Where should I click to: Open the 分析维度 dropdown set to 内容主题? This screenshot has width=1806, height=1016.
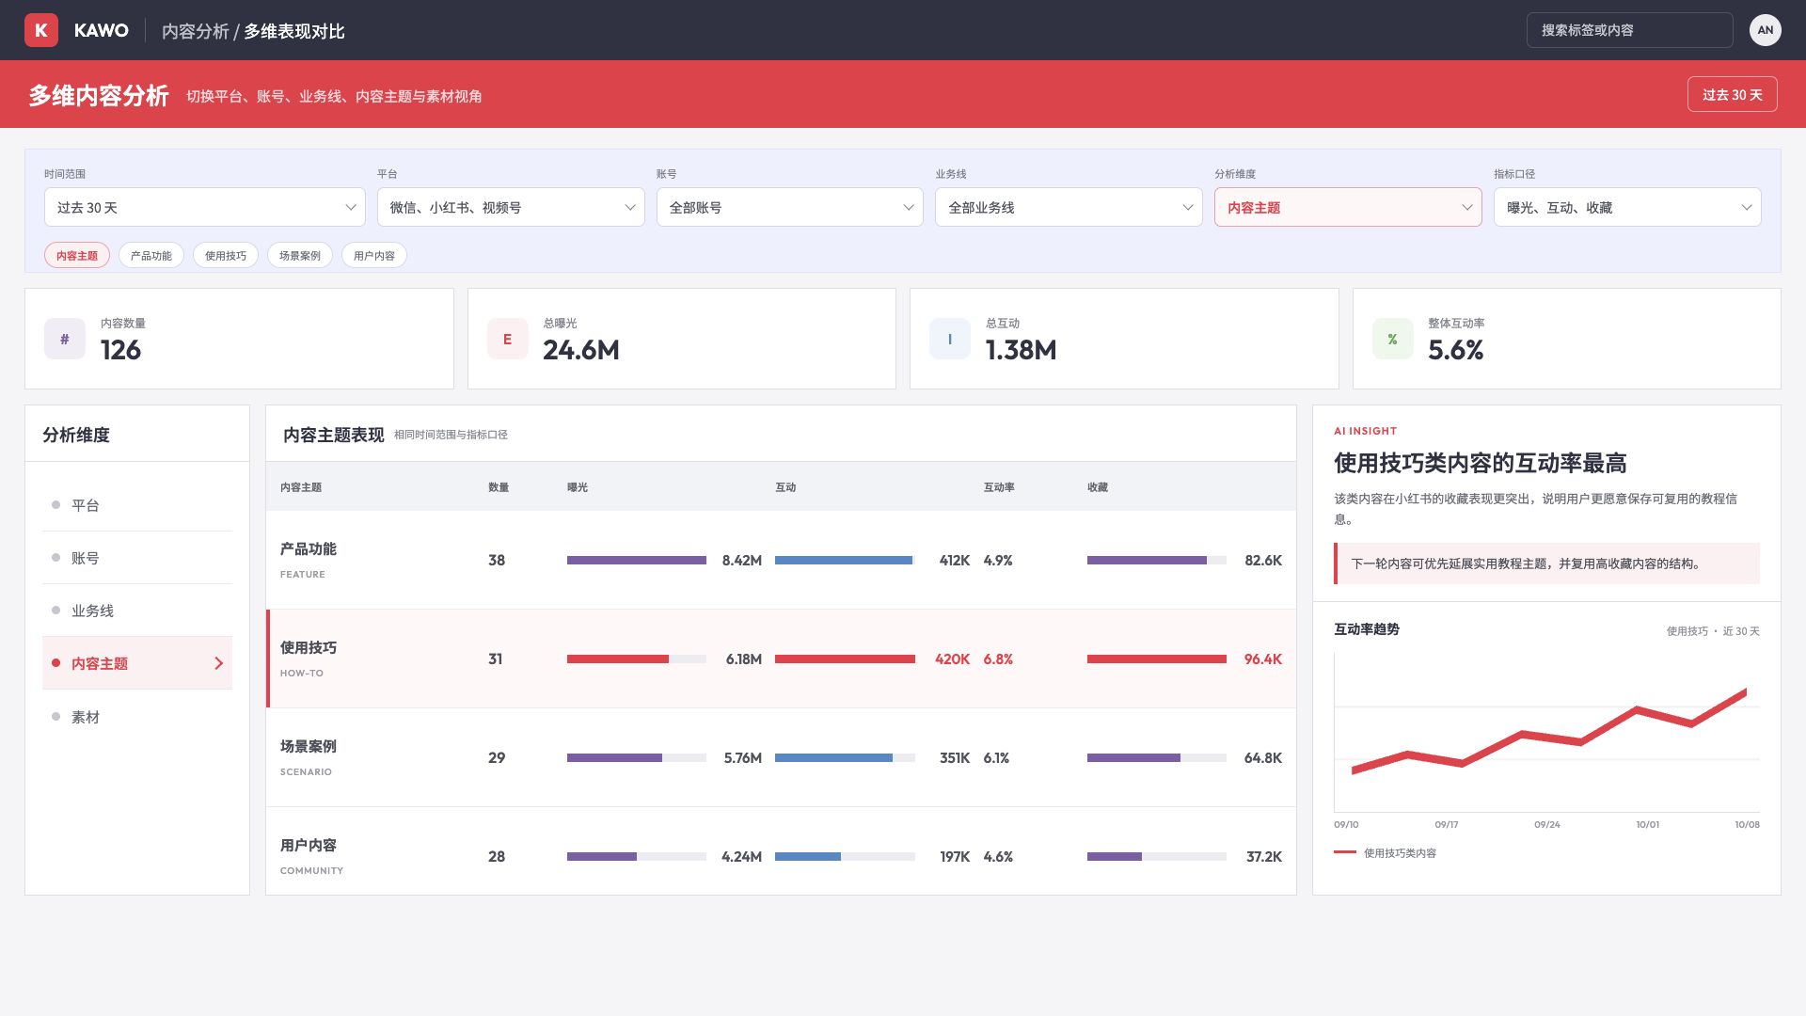[1348, 207]
